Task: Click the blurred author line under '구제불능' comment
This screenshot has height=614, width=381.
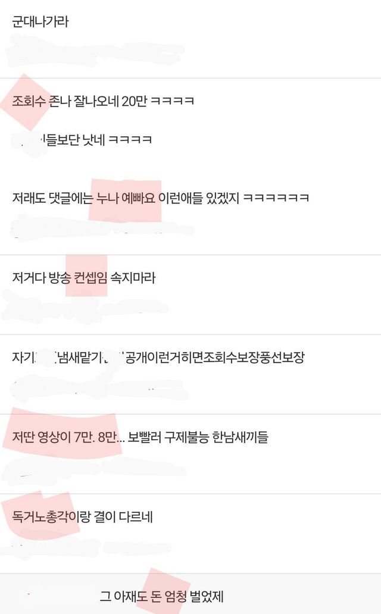Action: coord(94,469)
